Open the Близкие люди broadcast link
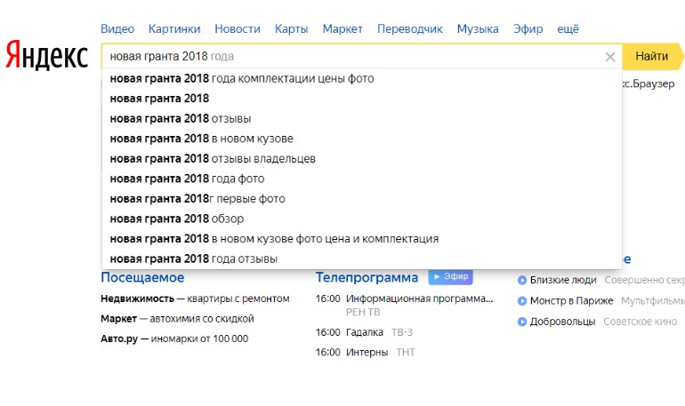The height and width of the screenshot is (406, 685). tap(563, 280)
